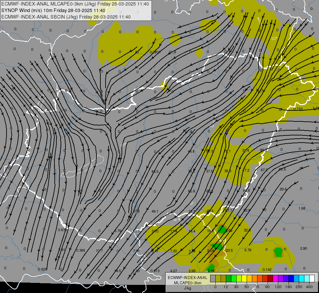Select the 46.1 grid value
Viewport: 319px width, 293px height.
pyautogui.click(x=155, y=212)
